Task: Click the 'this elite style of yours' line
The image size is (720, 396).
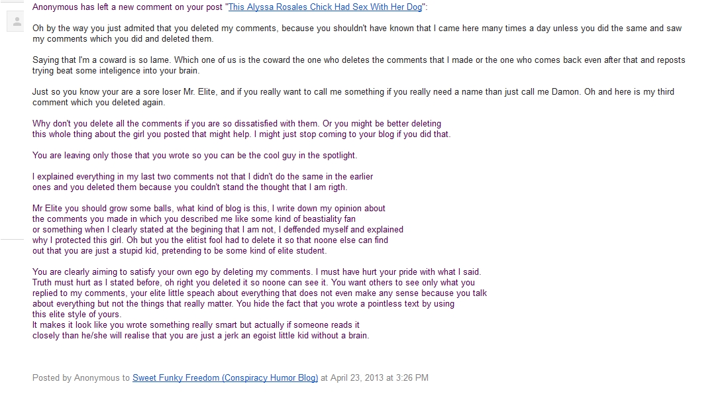Action: (77, 315)
